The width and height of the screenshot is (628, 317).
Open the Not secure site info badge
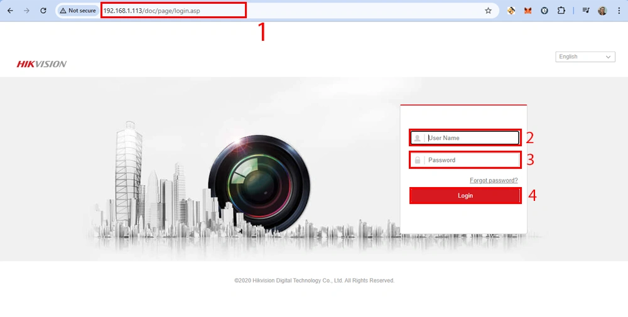pos(78,11)
